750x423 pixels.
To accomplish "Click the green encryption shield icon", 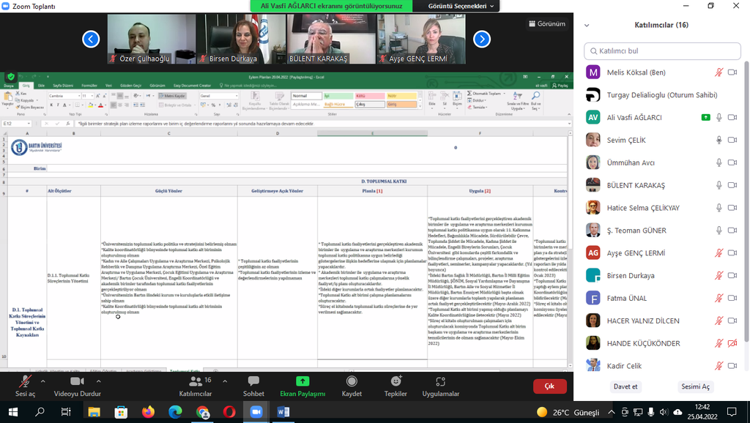I will click(11, 77).
